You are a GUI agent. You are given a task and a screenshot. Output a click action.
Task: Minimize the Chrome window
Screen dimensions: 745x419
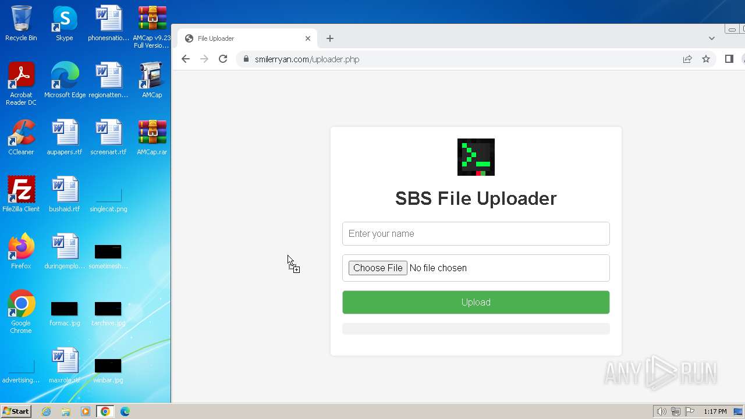[x=732, y=29]
